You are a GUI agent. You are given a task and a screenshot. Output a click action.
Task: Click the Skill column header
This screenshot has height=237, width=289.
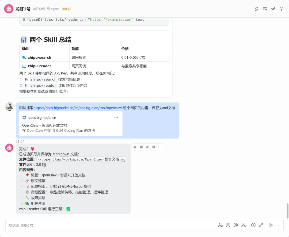44,49
